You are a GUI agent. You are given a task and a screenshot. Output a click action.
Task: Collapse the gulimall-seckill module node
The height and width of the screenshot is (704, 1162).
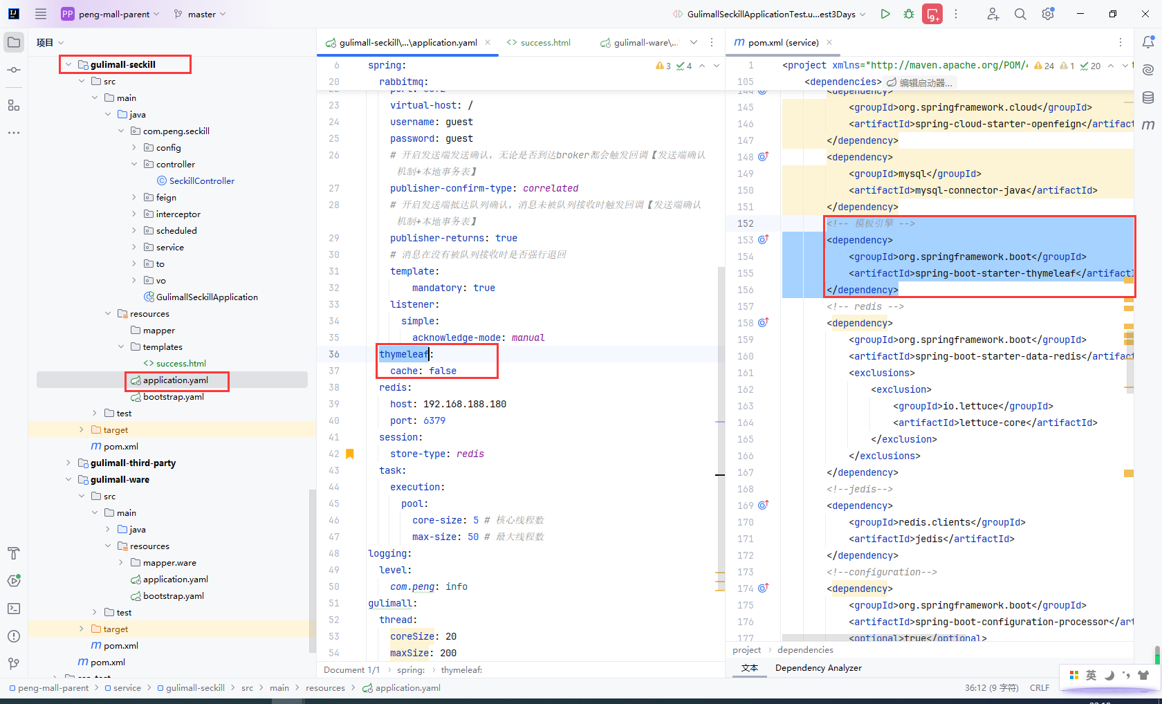tap(68, 64)
